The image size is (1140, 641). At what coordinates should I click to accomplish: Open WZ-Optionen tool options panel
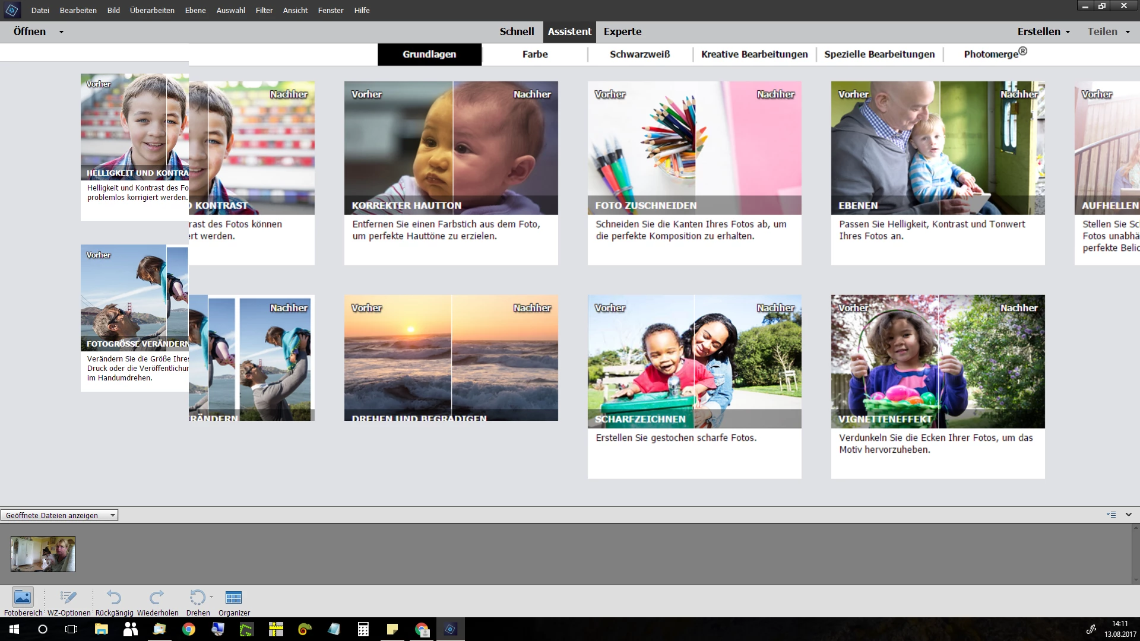pos(69,597)
